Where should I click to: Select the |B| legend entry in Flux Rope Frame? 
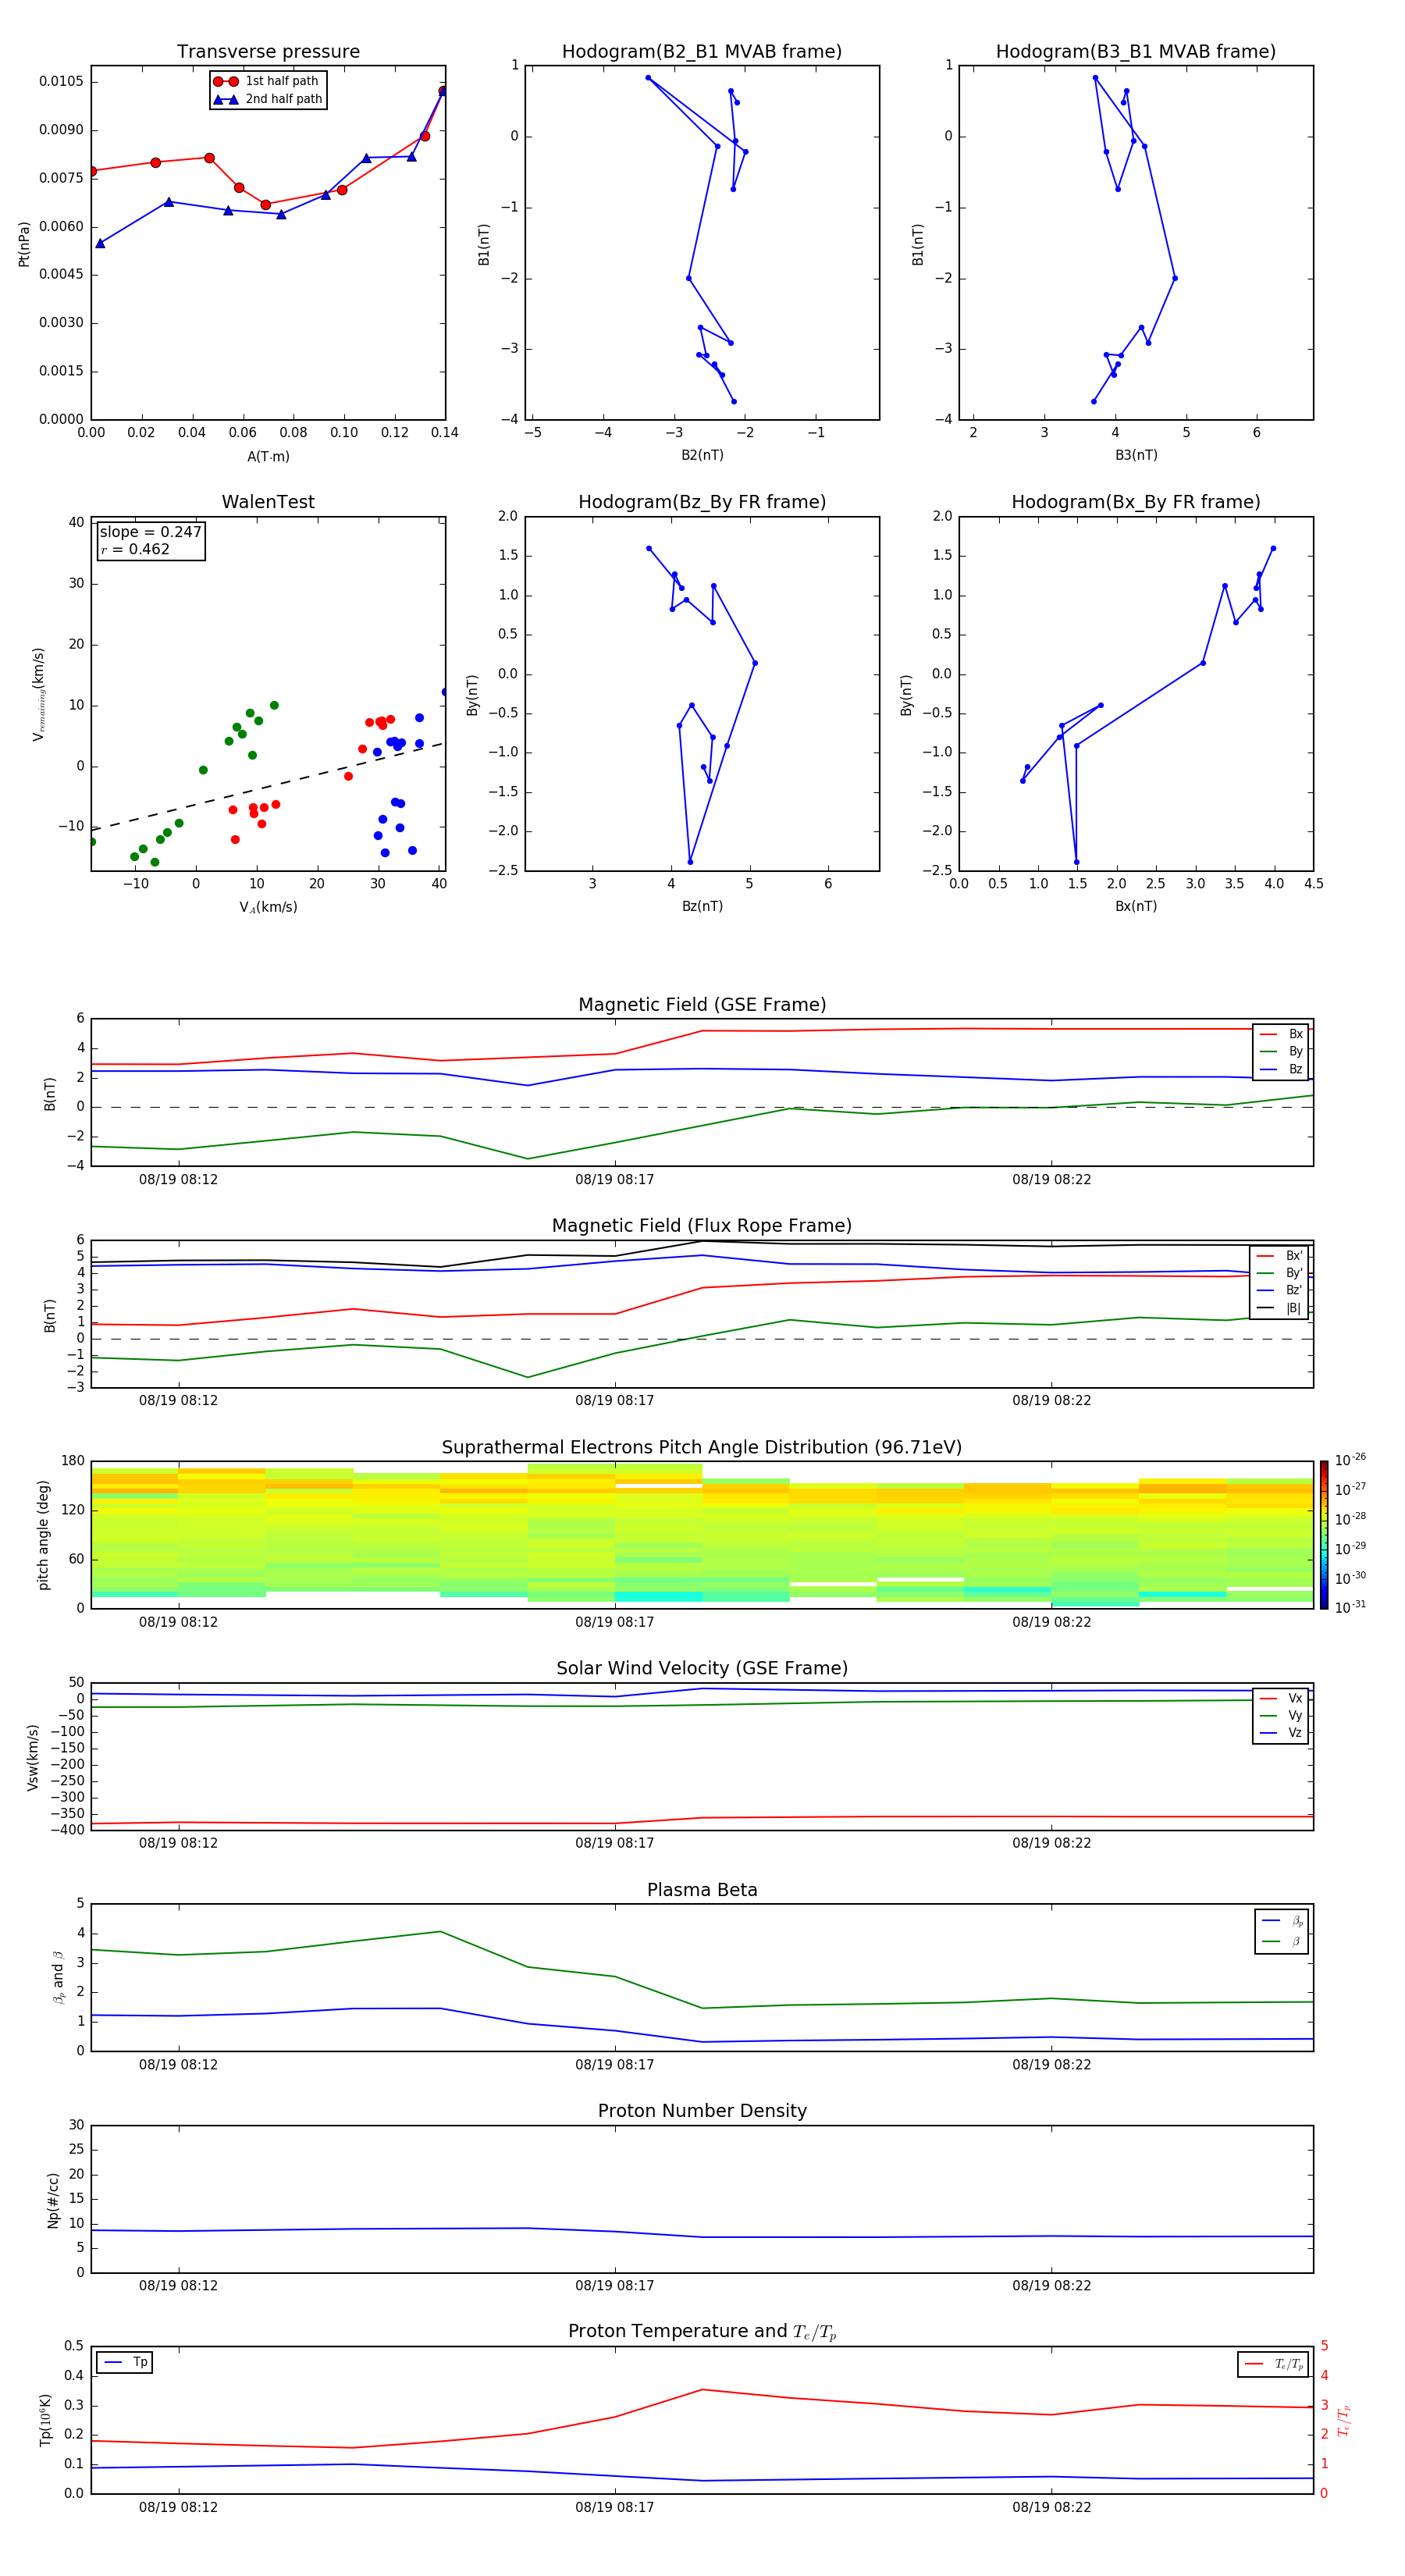coord(1280,1308)
